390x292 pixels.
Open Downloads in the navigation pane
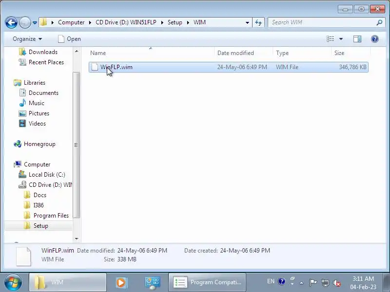coord(39,52)
